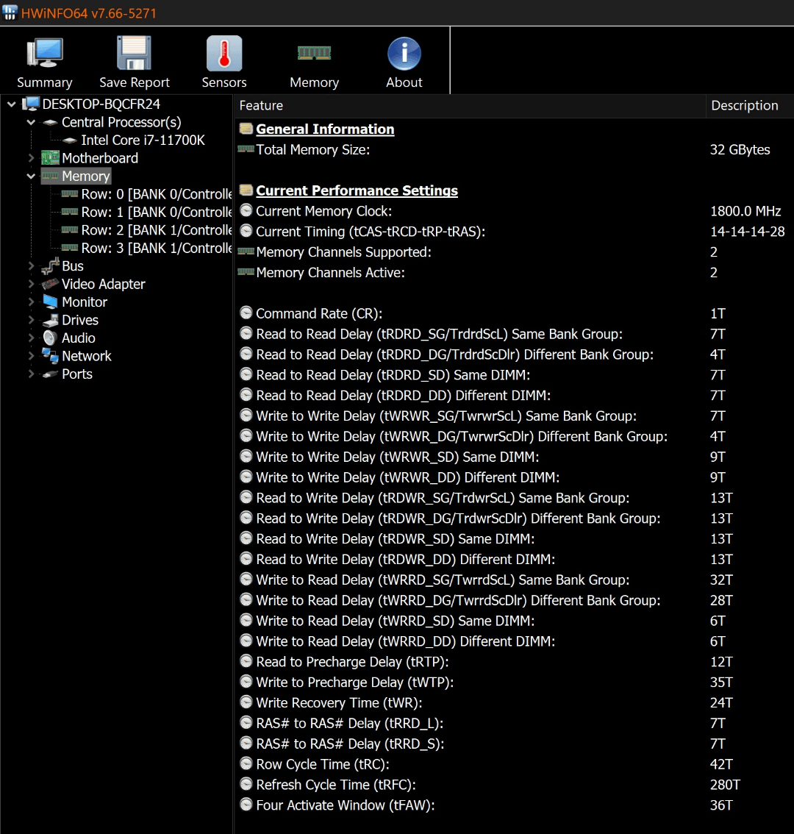Select Write to Write Delay (tWRWR_DD) Different DIMM row
This screenshot has width=794, height=834.
pyautogui.click(x=515, y=477)
